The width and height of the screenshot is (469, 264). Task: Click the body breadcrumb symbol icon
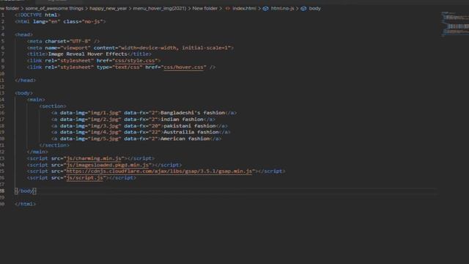(303, 8)
